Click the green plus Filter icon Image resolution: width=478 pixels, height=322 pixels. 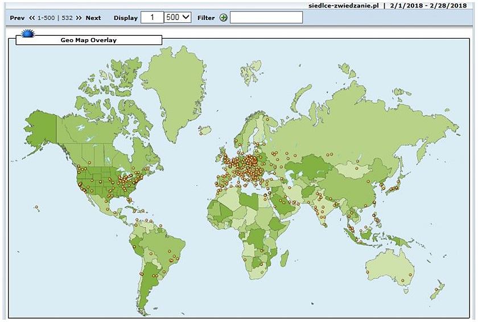click(x=224, y=18)
